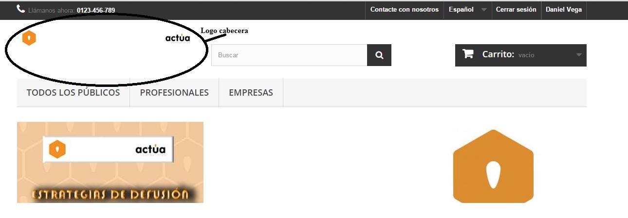This screenshot has width=628, height=218.
Task: Click the search magnifier button
Action: [379, 55]
